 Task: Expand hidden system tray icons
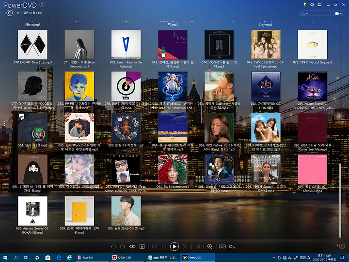coord(274,258)
